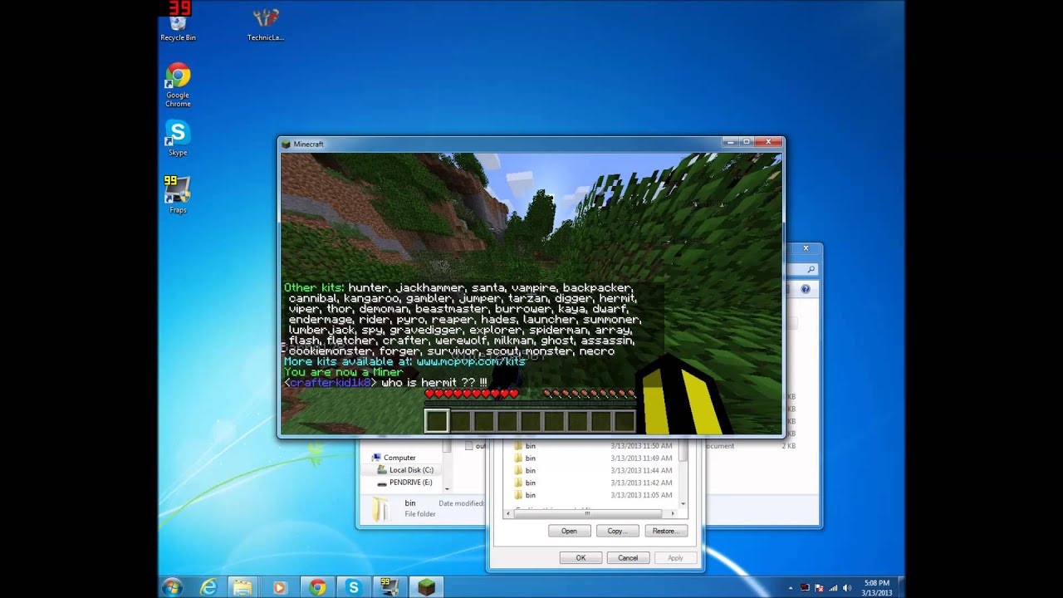Open the network signal tray icon
Viewport: 1063px width, 598px height.
[x=834, y=588]
